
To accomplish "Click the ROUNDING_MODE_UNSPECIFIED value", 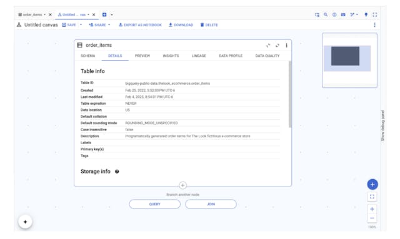I will pos(151,123).
